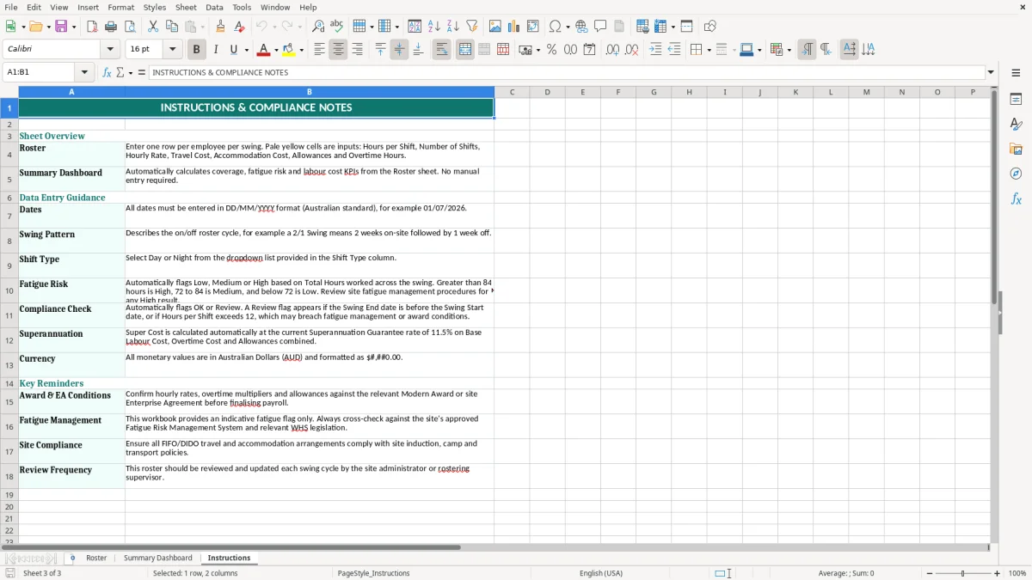Open Font Size dropdown arrow
Image resolution: width=1032 pixels, height=580 pixels.
pos(172,50)
